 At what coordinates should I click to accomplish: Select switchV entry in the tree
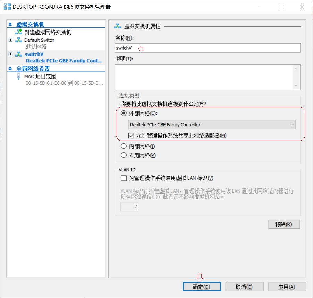pos(34,54)
